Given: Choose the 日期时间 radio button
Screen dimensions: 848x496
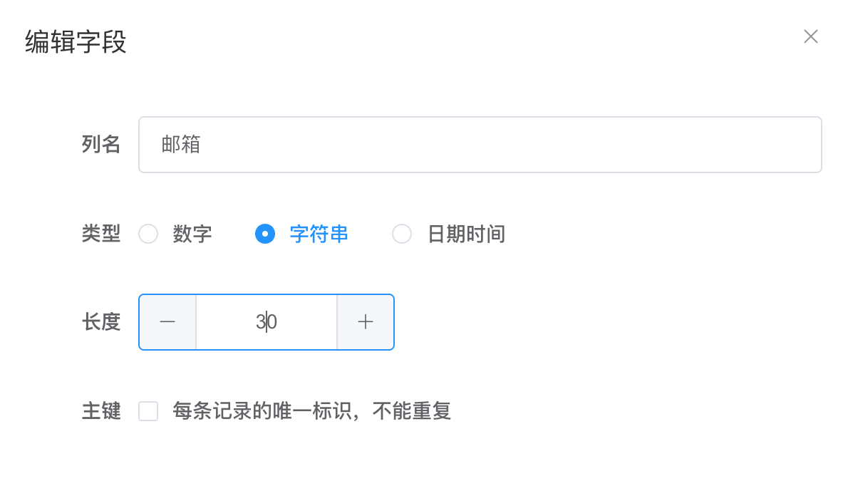Looking at the screenshot, I should (402, 234).
